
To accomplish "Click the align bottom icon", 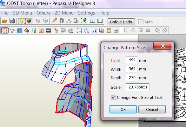I will [x=148, y=30].
